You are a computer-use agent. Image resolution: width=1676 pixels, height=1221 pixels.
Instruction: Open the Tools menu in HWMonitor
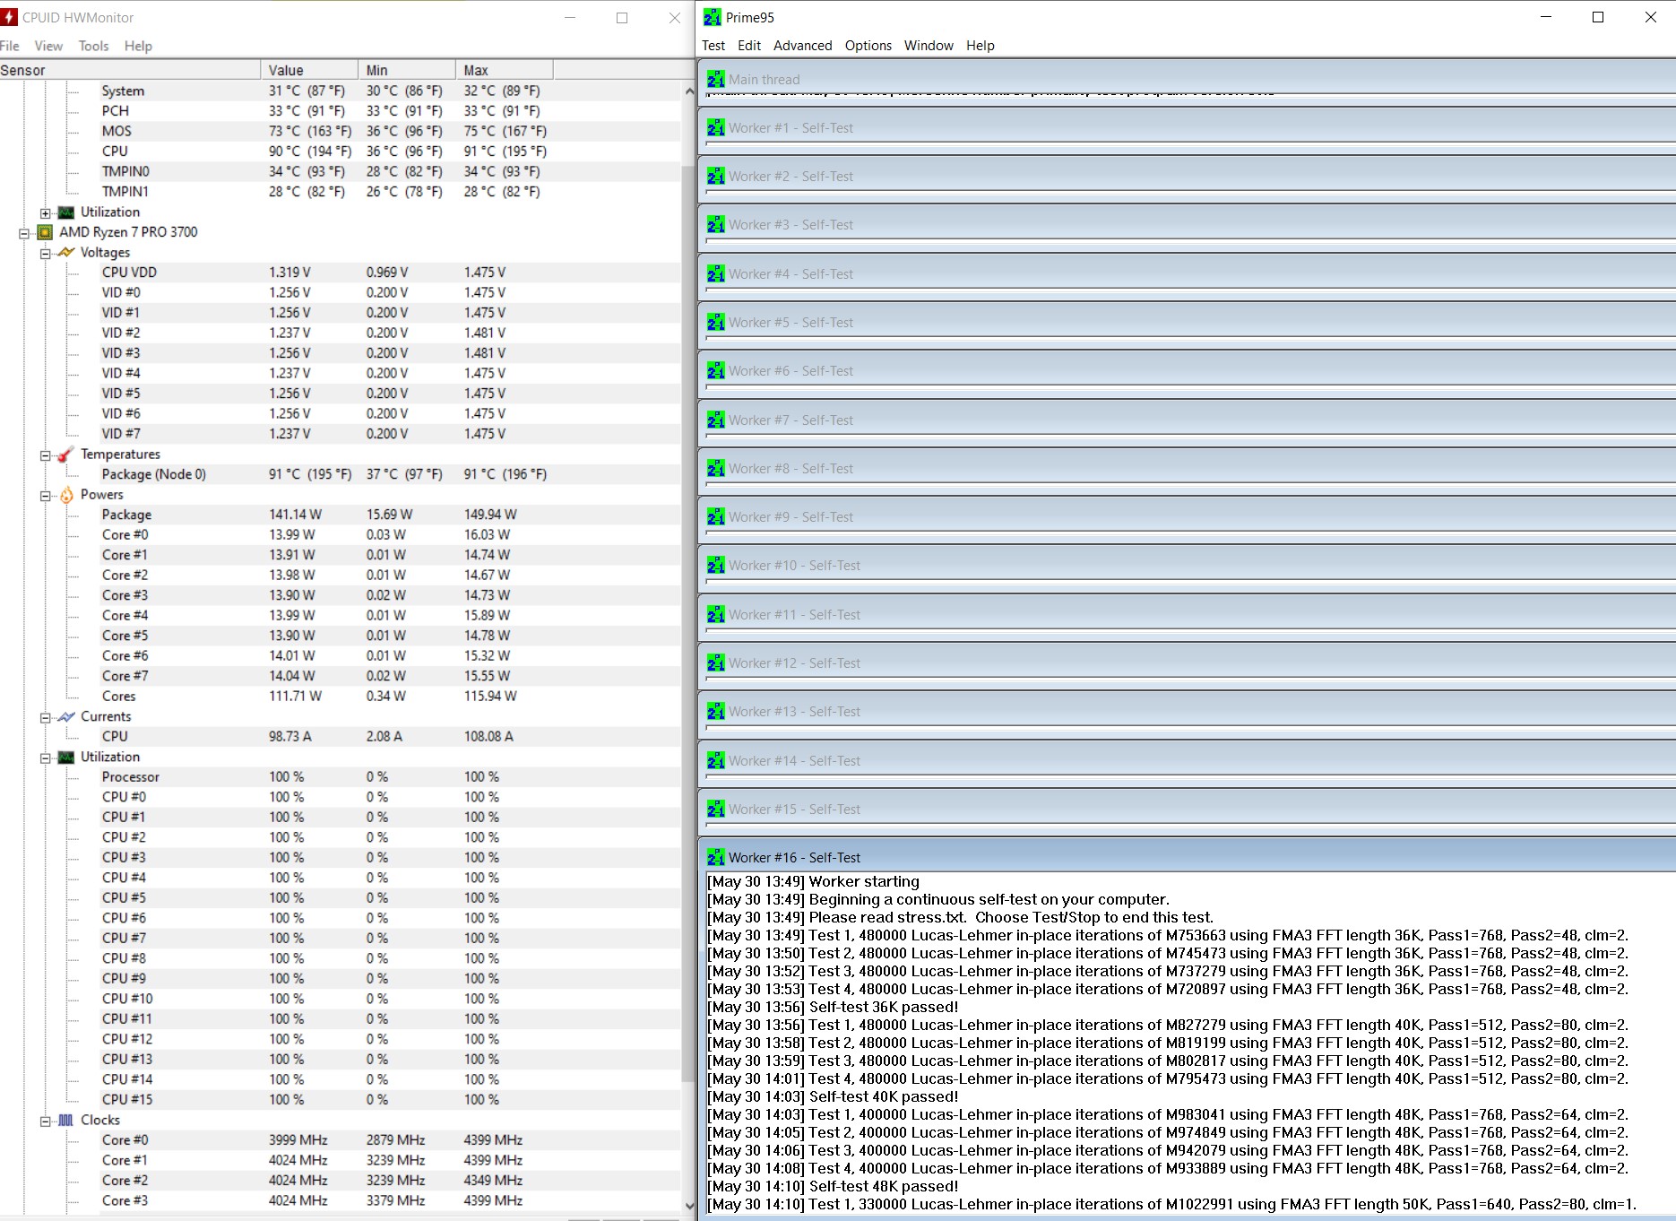pyautogui.click(x=93, y=46)
